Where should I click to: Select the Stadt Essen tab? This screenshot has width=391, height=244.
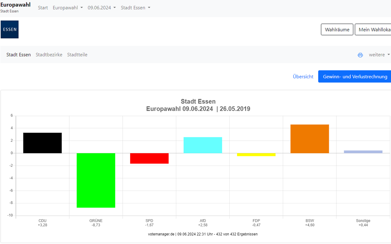coord(19,55)
